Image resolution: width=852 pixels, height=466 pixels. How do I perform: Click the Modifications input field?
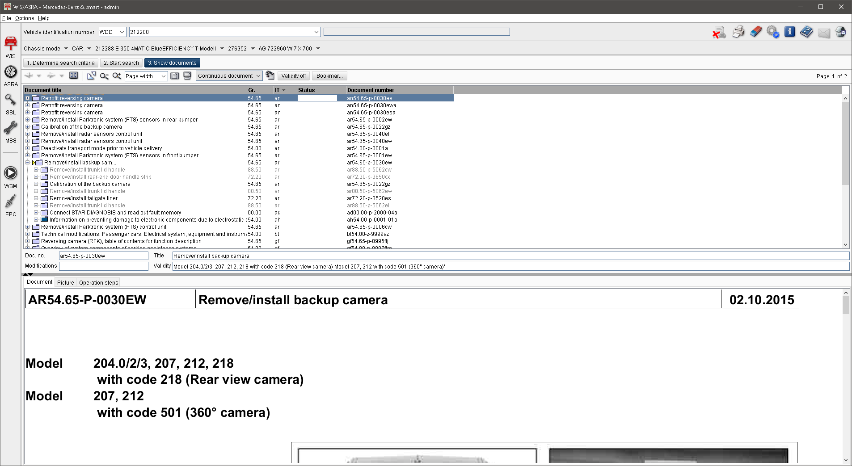click(103, 266)
